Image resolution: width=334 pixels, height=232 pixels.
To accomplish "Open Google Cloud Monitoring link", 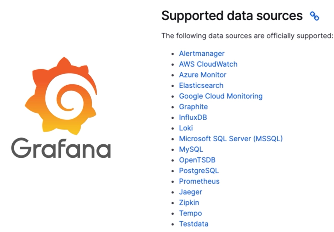I will click(x=221, y=96).
